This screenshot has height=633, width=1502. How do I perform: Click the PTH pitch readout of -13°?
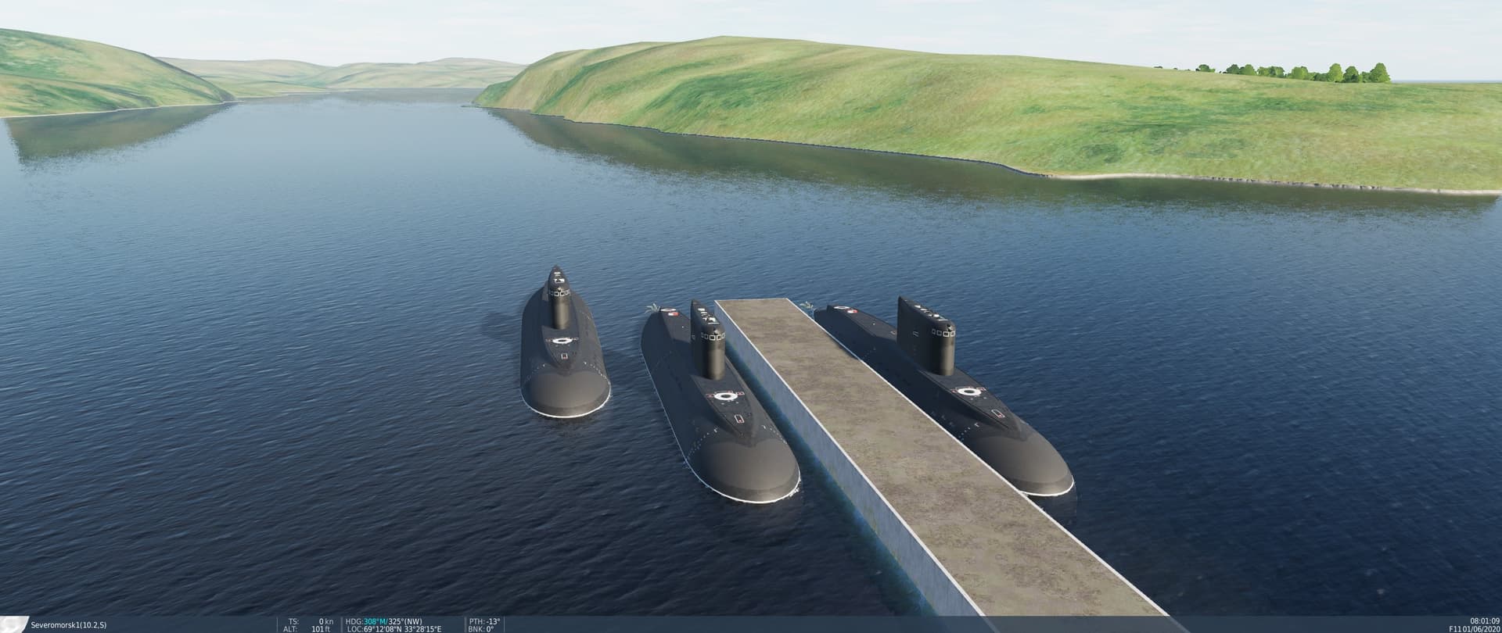click(485, 621)
